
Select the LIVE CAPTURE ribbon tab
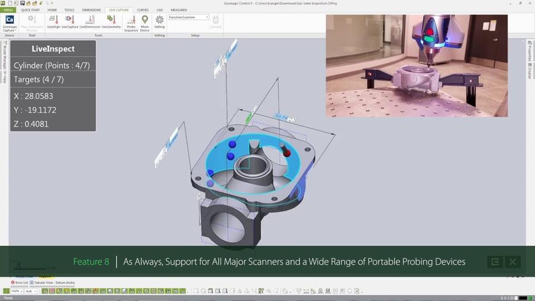(x=119, y=10)
